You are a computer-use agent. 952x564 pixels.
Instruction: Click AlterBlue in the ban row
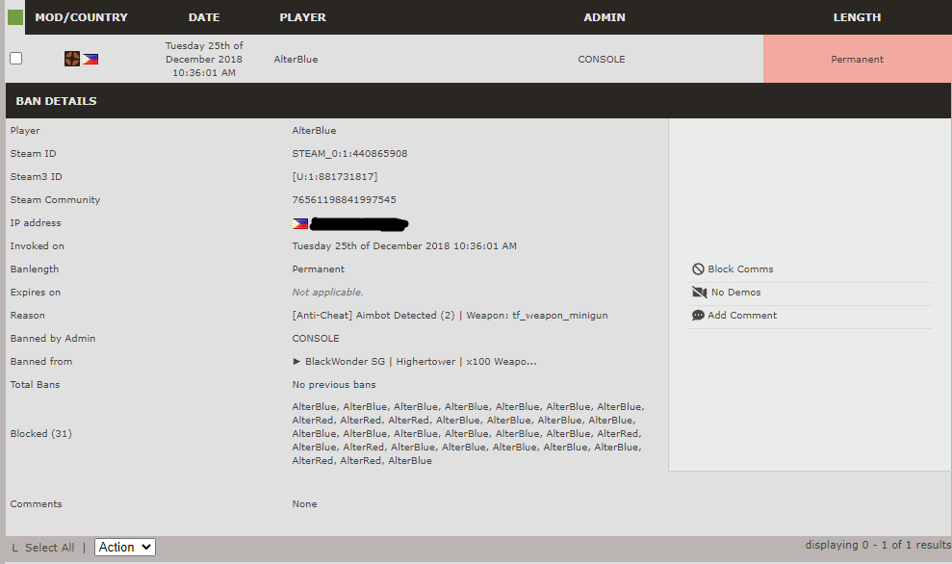pos(296,59)
